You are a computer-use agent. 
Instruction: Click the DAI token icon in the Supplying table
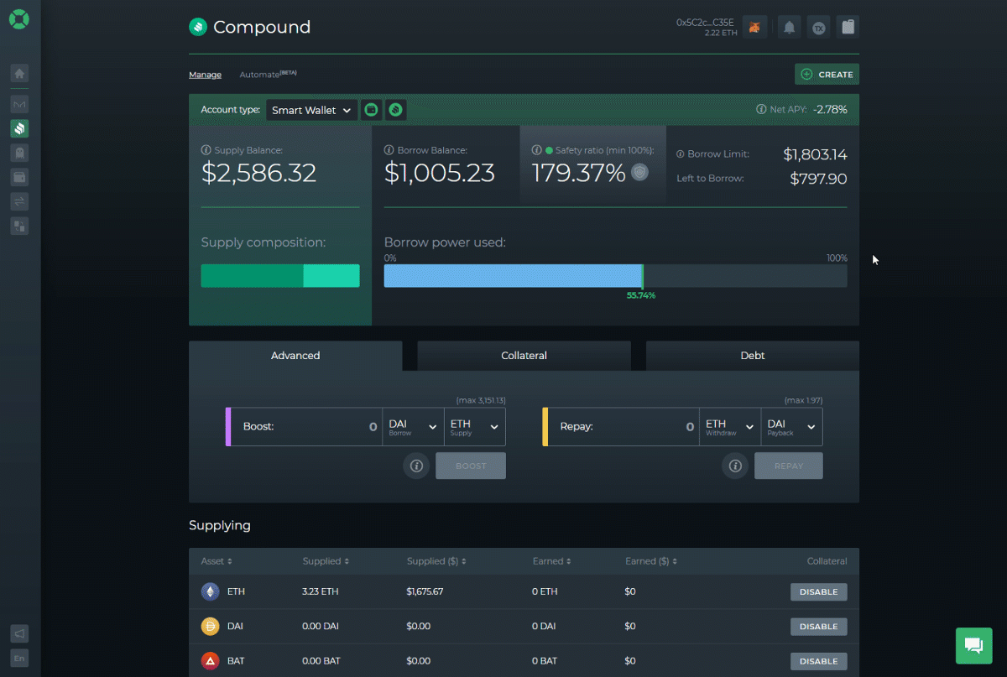coord(210,626)
